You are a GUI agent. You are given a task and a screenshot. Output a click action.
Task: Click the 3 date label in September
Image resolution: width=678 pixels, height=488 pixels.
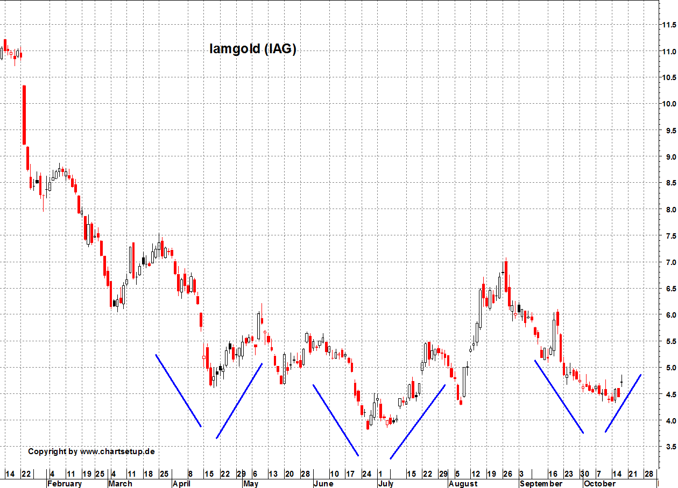521,474
